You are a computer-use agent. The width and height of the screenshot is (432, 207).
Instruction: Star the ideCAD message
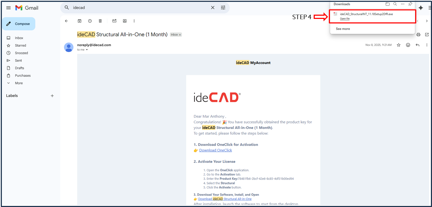[x=399, y=45]
